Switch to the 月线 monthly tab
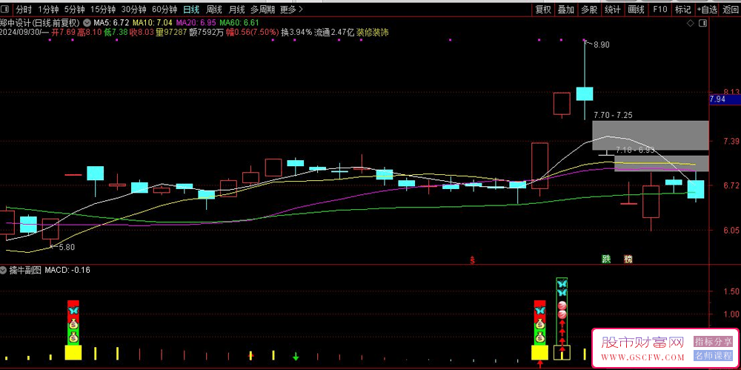Viewport: 741px width, 370px height. coord(236,9)
